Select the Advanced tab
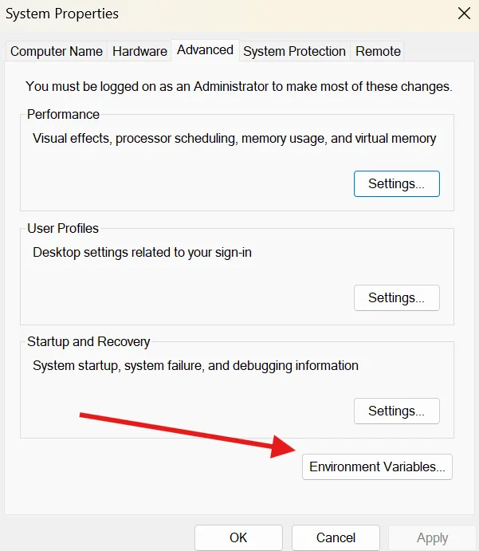Viewport: 479px width, 551px height. [205, 49]
